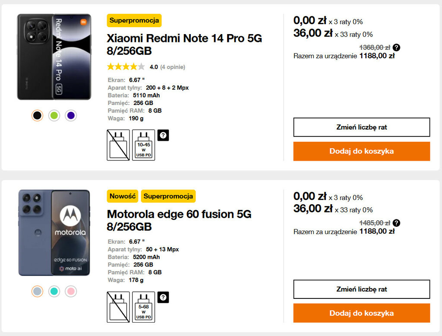This screenshot has height=336, width=442.
Task: Pick the pink color for Motorola edge 60
Action: point(71,291)
